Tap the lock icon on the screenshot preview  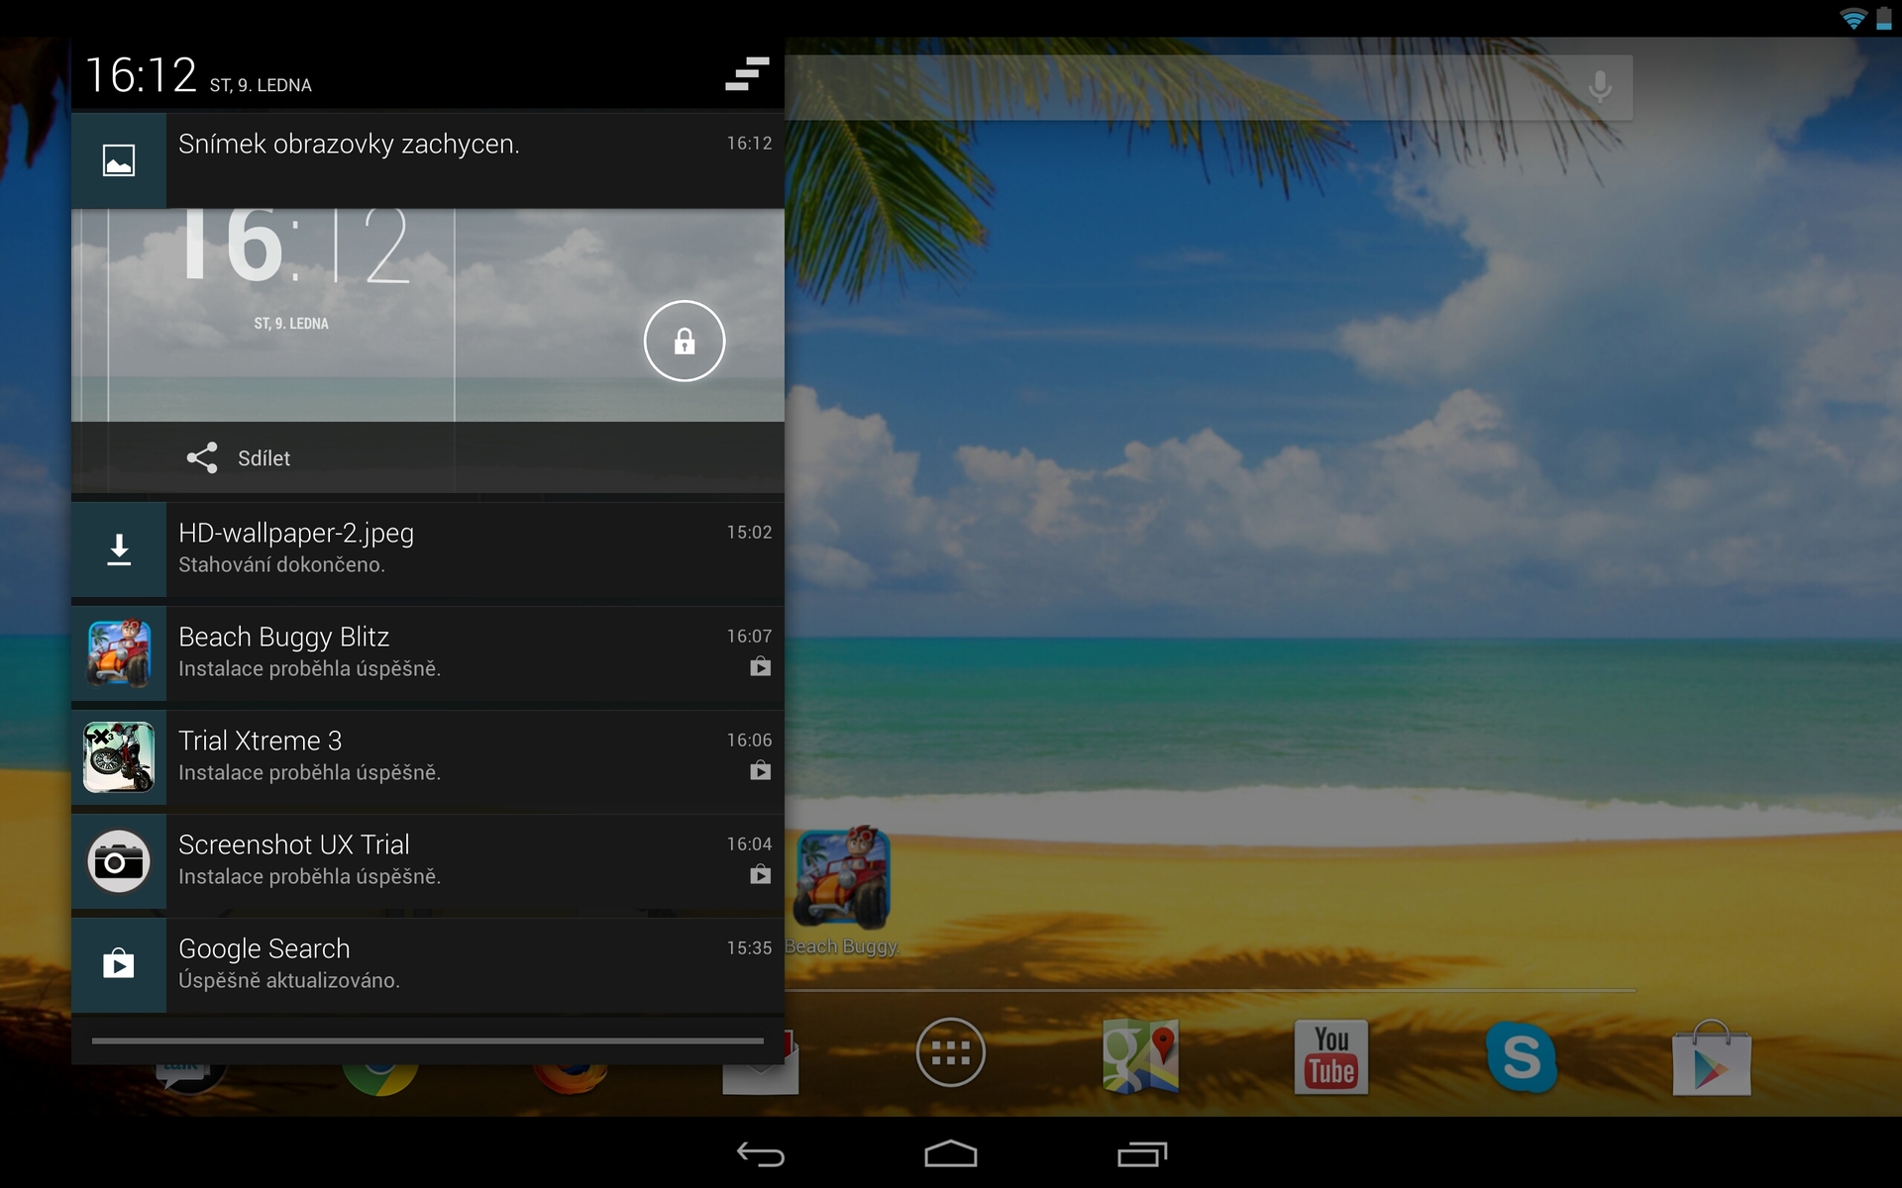[685, 341]
